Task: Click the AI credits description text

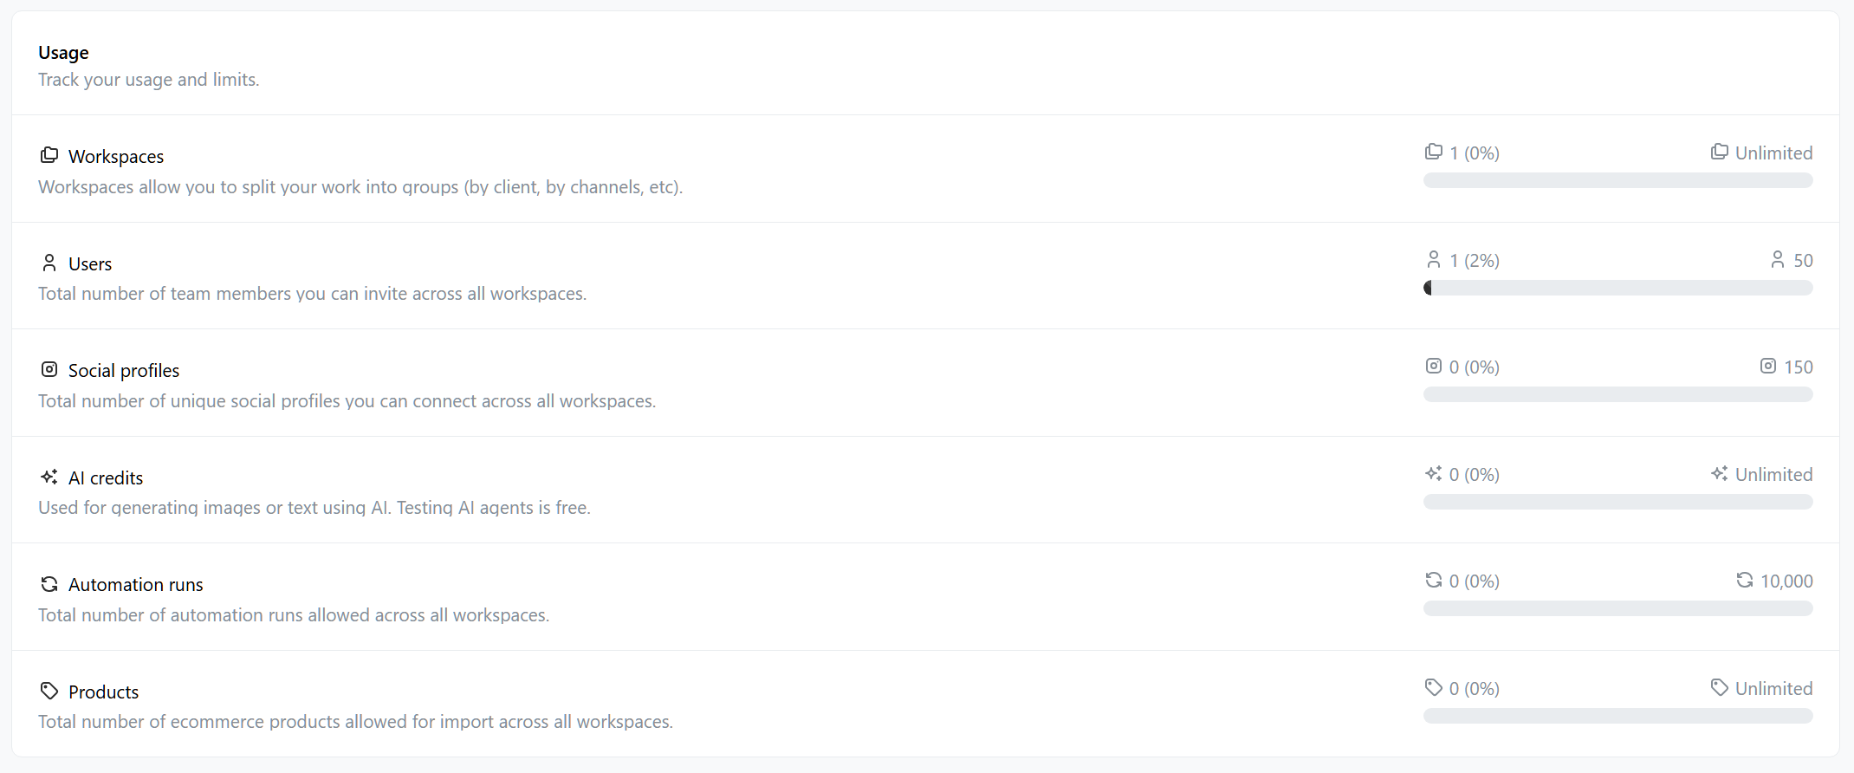Action: point(314,508)
